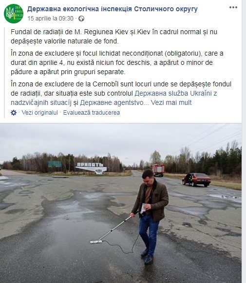Open translation settings gear icon
Screen dimensions: 246x283
(14, 113)
